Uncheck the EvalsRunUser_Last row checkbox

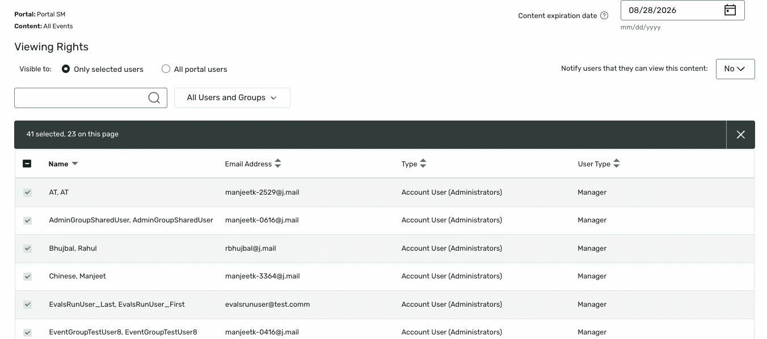click(27, 304)
